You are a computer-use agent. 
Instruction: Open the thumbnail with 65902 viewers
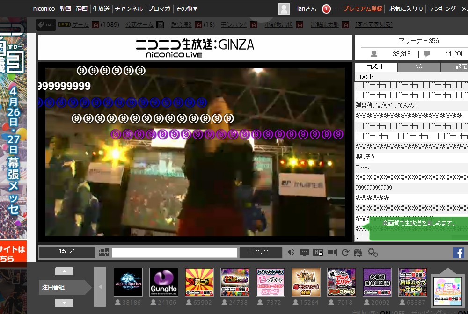(199, 282)
